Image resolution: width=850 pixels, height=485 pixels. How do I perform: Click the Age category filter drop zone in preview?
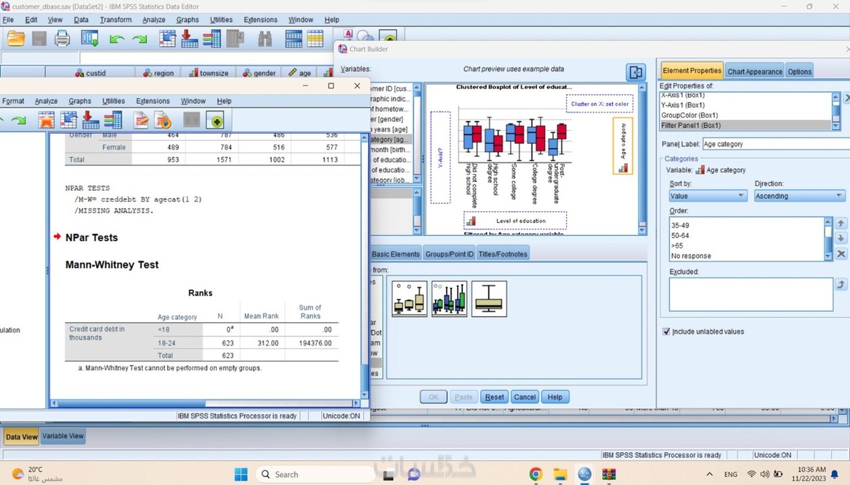coord(623,146)
